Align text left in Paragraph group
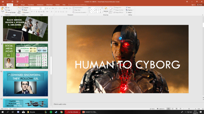Image resolution: width=204 pixels, height=114 pixels. [x=56, y=12]
